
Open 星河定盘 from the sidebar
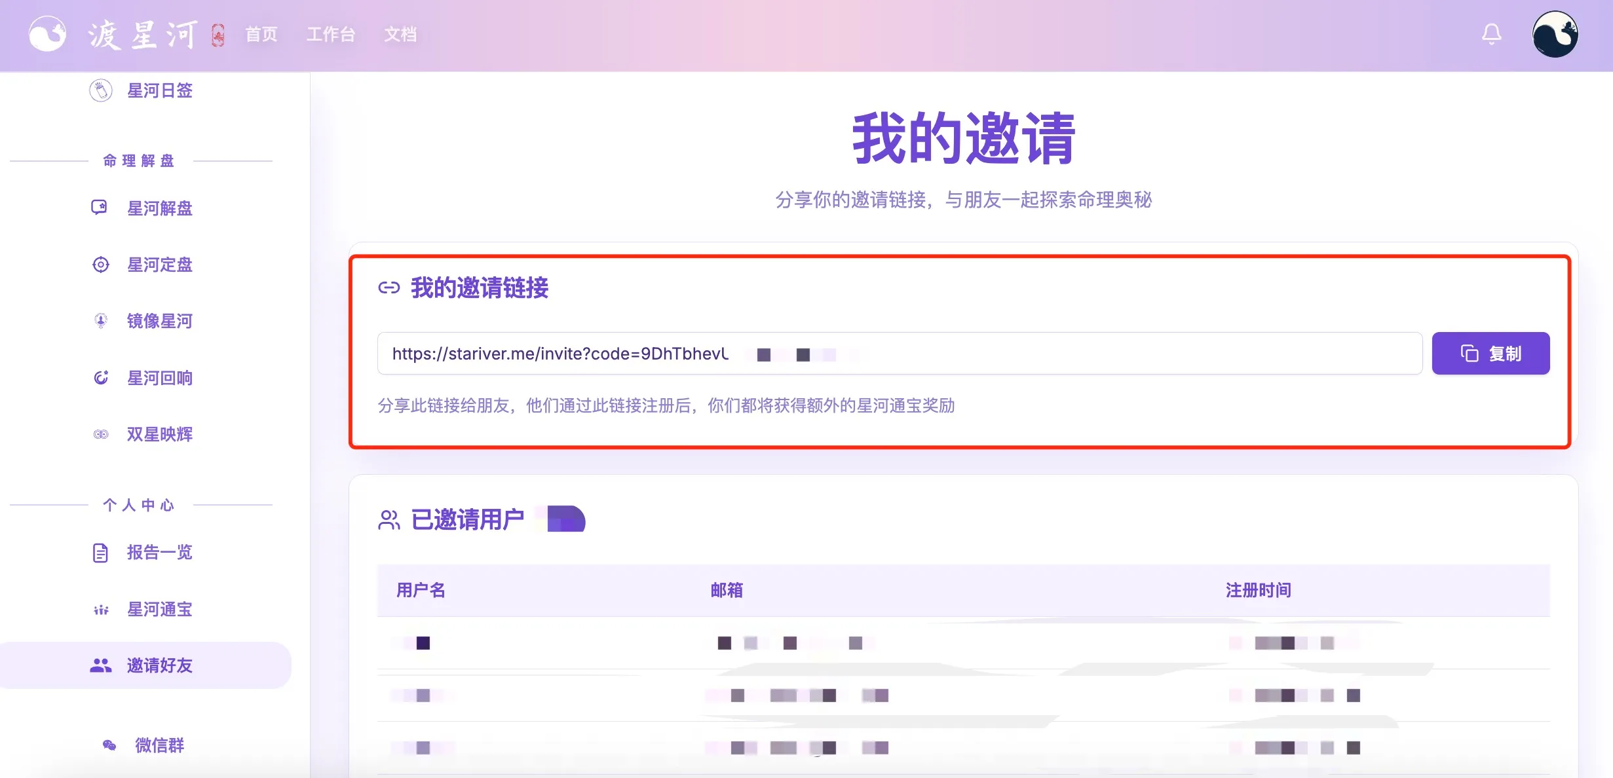[x=159, y=265]
